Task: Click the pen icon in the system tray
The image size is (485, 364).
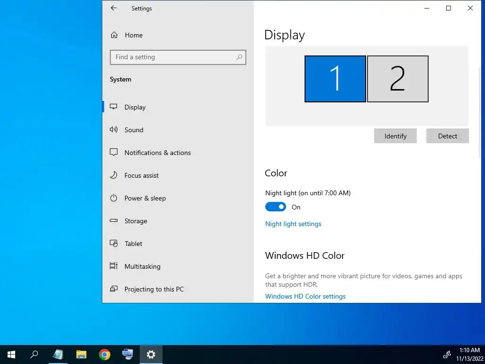Action: click(447, 355)
